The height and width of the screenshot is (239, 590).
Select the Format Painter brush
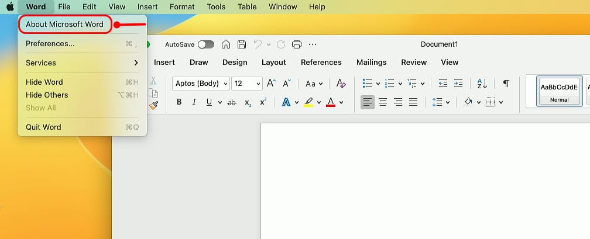[x=153, y=106]
